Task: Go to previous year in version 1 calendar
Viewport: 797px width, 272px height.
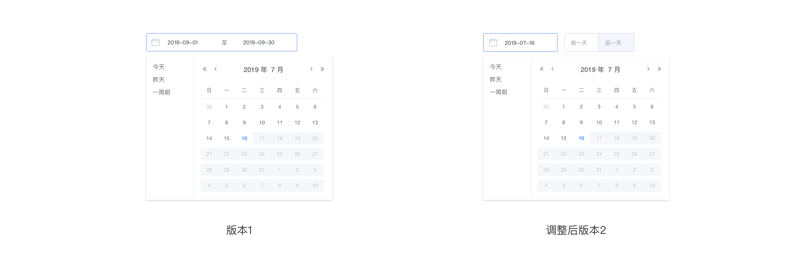Action: click(x=205, y=69)
